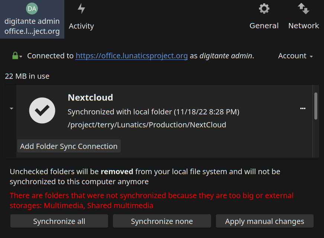Screen dimensions: 324x238
Task: Click the folder list vertical scrollbar
Action: [x=315, y=106]
